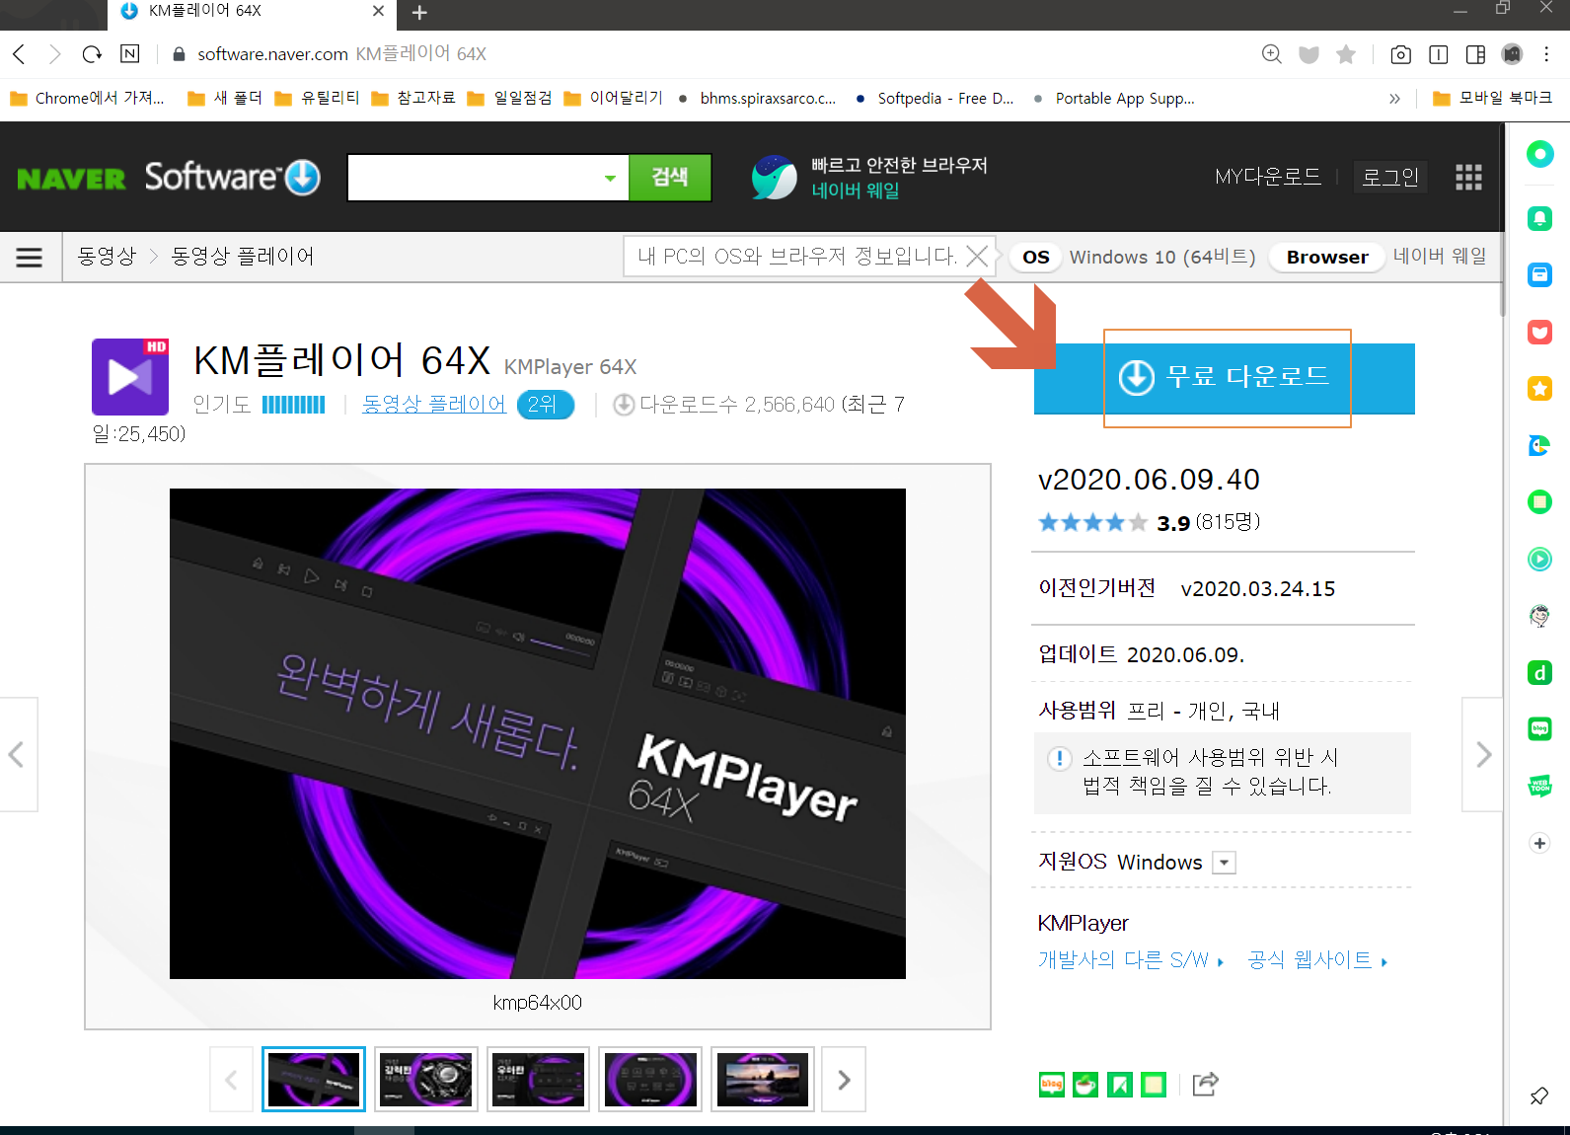
Task: Open 유틸리티 bookmark folder
Action: [317, 98]
